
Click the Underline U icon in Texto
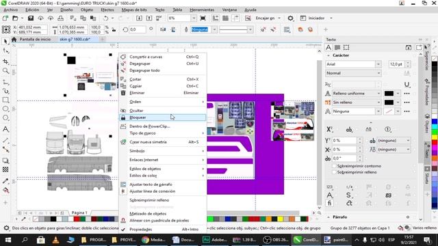[407, 84]
